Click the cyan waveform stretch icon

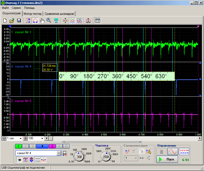pyautogui.click(x=56, y=21)
